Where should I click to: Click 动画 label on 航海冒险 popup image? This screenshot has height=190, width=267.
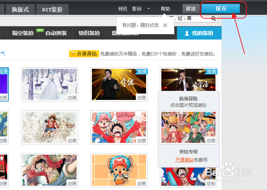[x=211, y=141]
